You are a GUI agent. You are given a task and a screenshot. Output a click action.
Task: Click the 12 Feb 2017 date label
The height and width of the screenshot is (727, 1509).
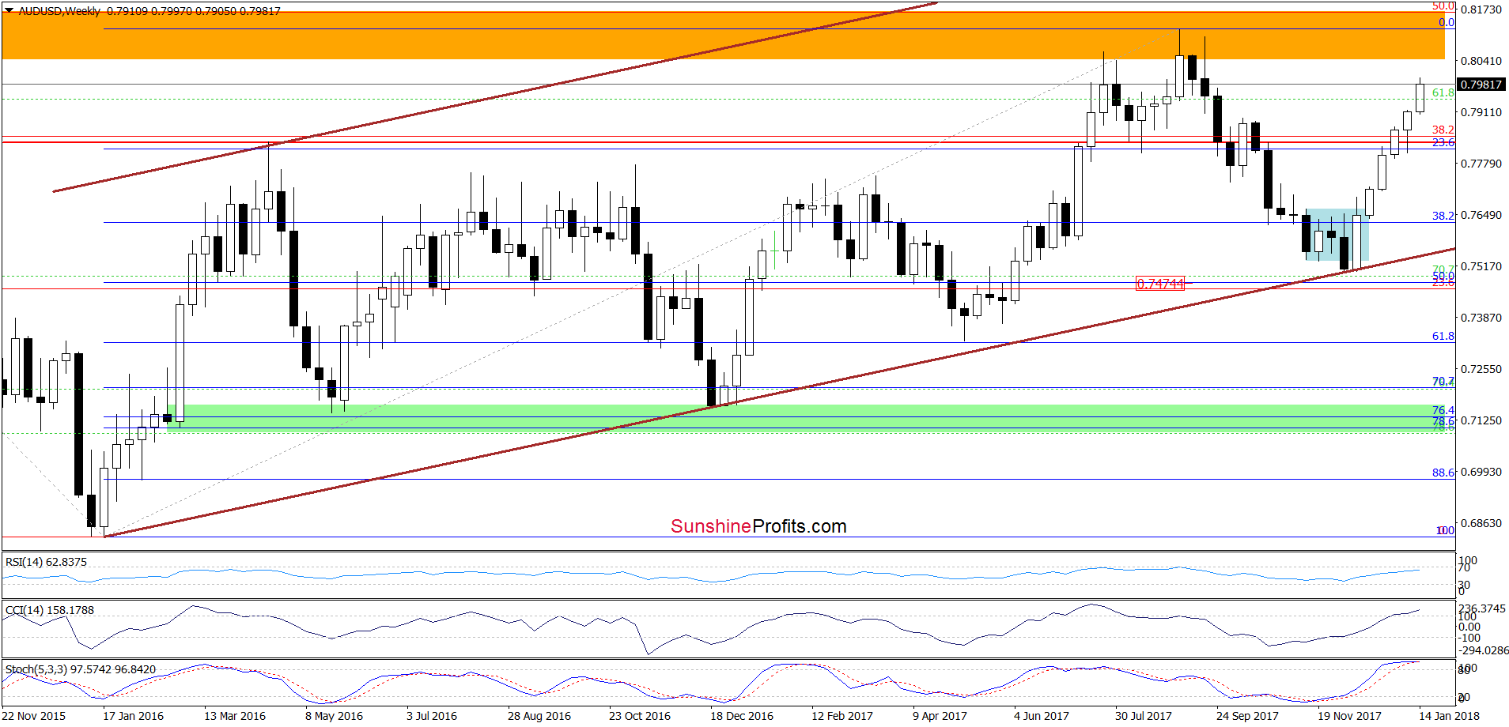coord(842,716)
